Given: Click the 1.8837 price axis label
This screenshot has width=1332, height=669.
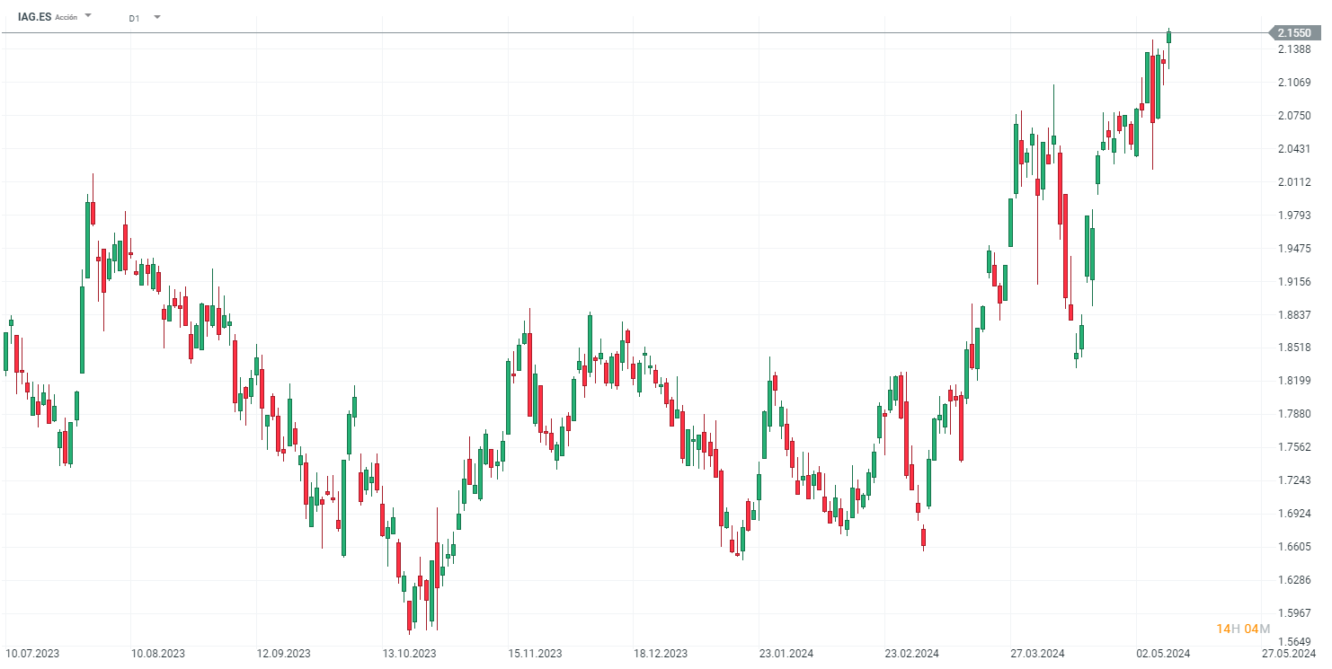Looking at the screenshot, I should click(1294, 314).
